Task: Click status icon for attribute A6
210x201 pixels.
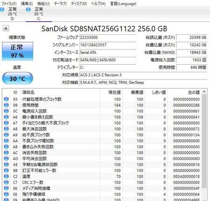Action: [6, 117]
